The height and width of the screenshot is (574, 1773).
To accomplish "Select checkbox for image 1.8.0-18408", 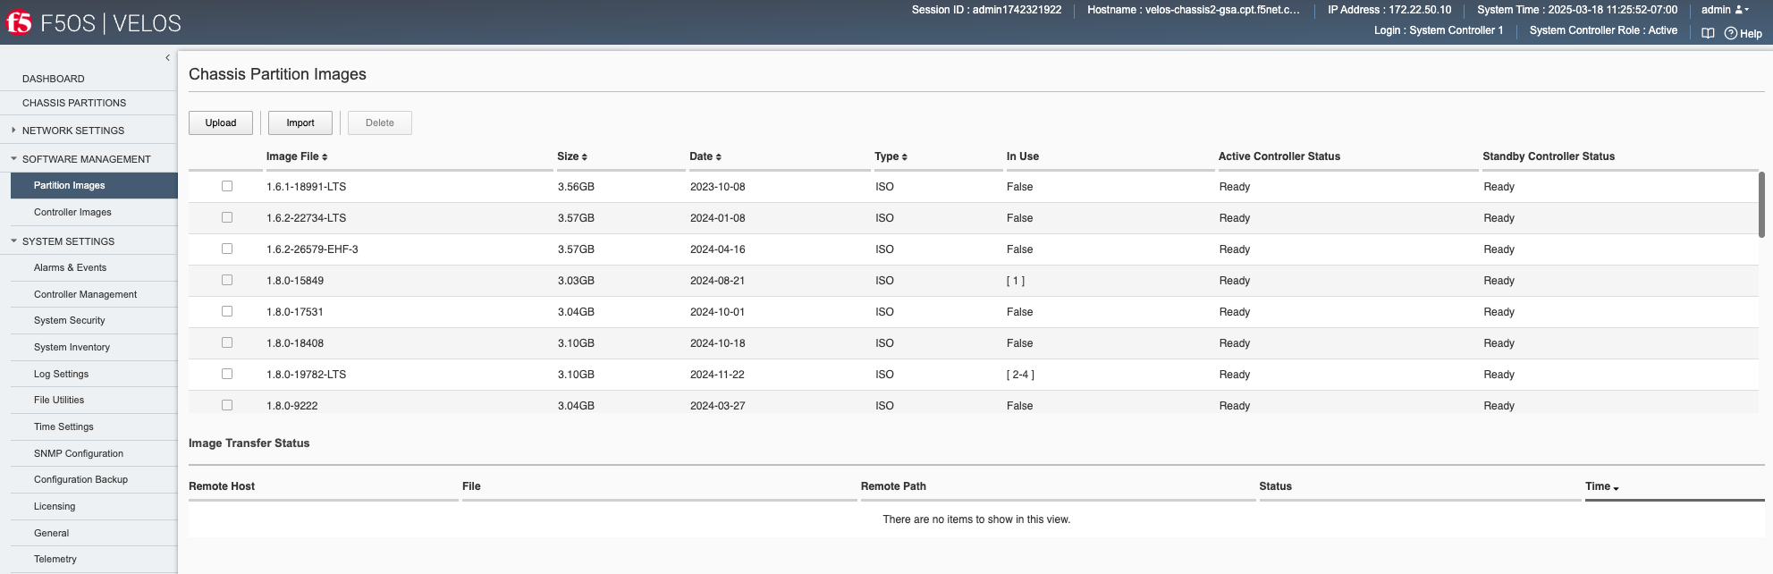I will [x=227, y=342].
